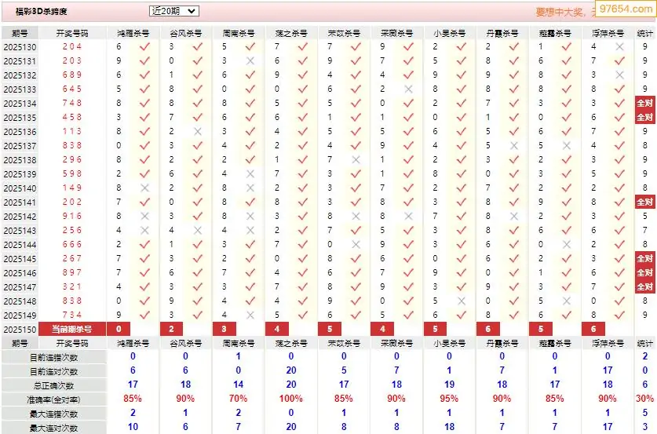Click the gray X for 谷风杀号 in row 2025136
The height and width of the screenshot is (434, 657).
click(x=198, y=132)
